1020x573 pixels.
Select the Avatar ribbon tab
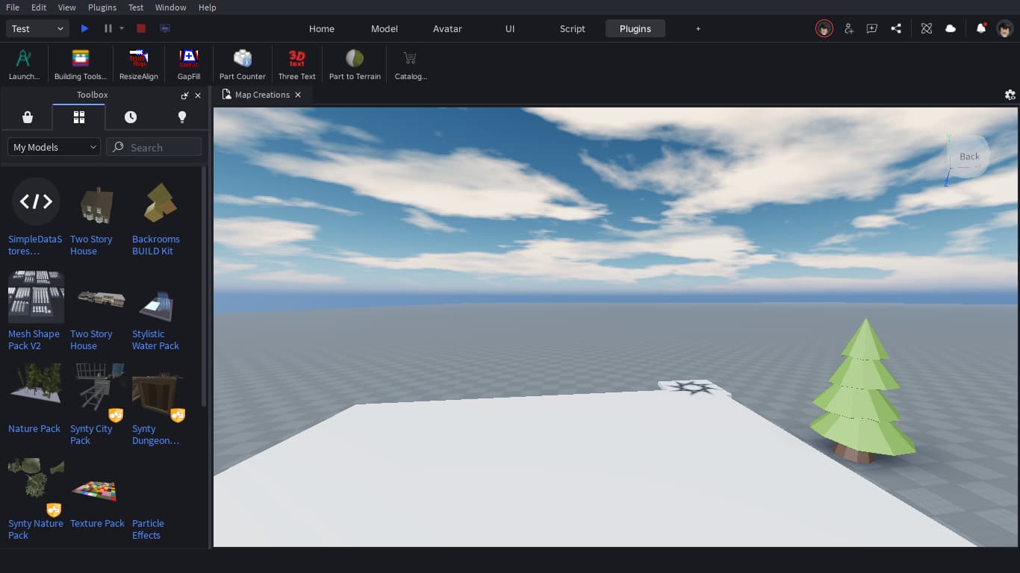pyautogui.click(x=447, y=28)
